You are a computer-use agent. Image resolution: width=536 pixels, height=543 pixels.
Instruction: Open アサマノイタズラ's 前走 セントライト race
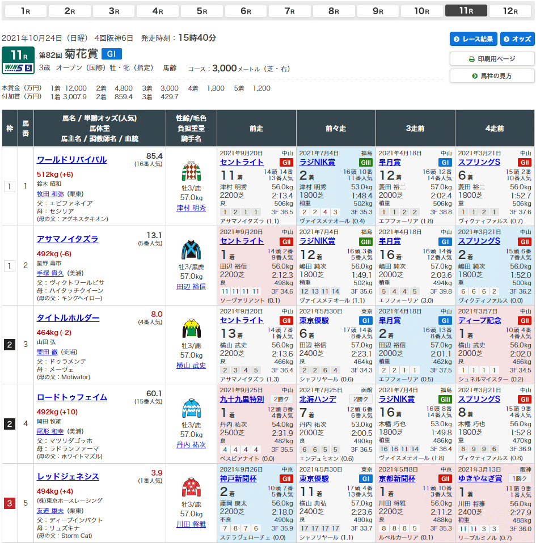(242, 241)
